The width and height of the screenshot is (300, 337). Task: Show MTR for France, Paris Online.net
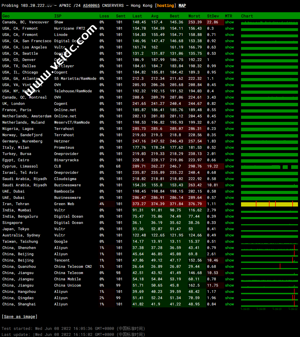coord(230,110)
